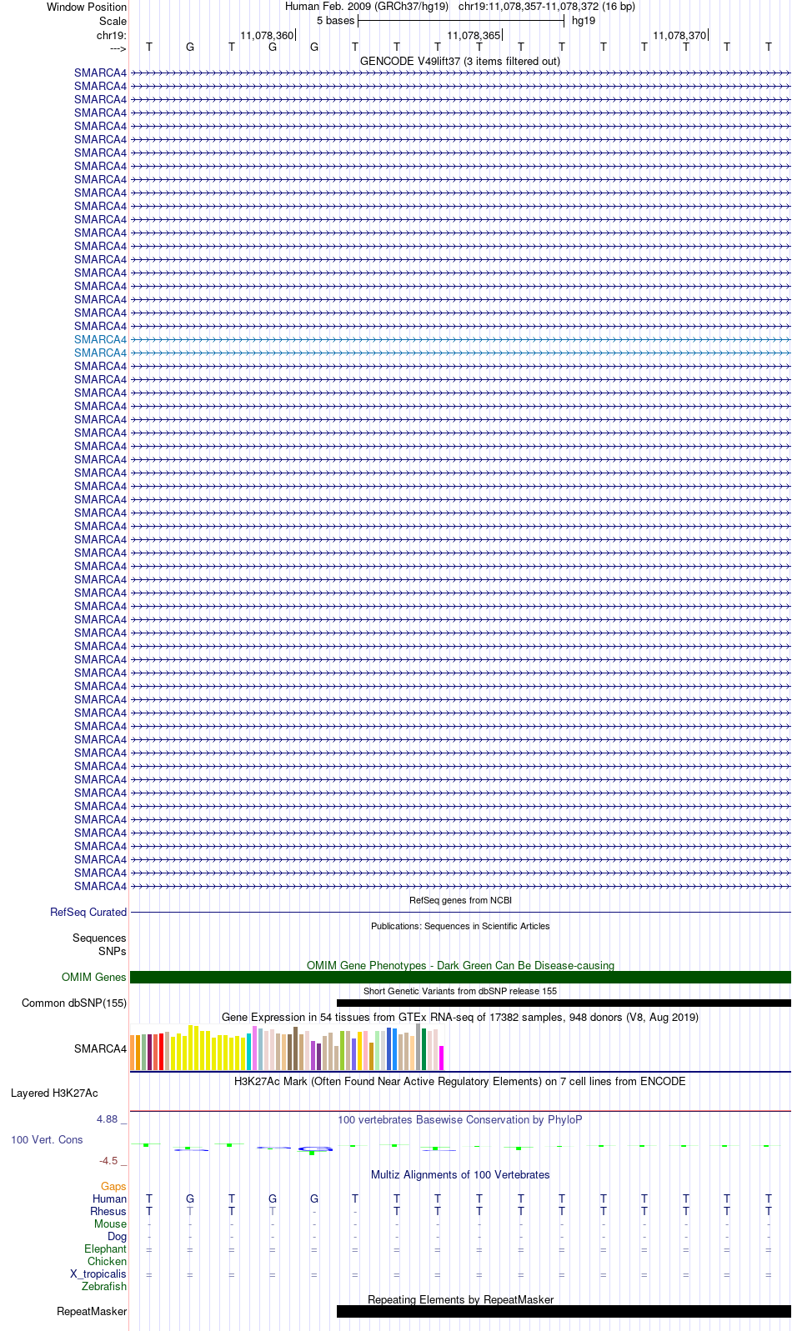Click the hg19 text beside scale bar
The width and height of the screenshot is (792, 1331).
pyautogui.click(x=584, y=21)
